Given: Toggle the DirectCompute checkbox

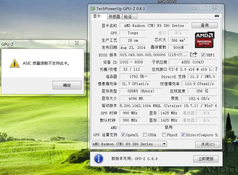Looking at the screenshot, I should click(x=183, y=135).
